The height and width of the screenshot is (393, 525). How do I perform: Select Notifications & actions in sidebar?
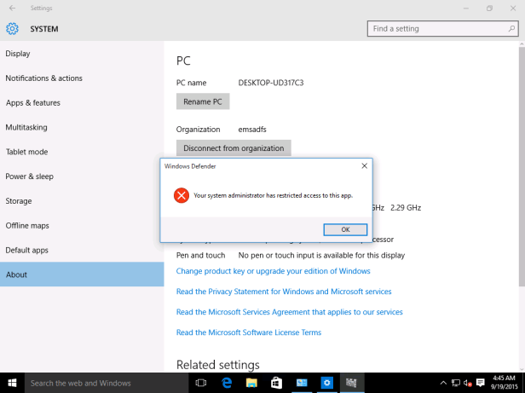pos(44,78)
